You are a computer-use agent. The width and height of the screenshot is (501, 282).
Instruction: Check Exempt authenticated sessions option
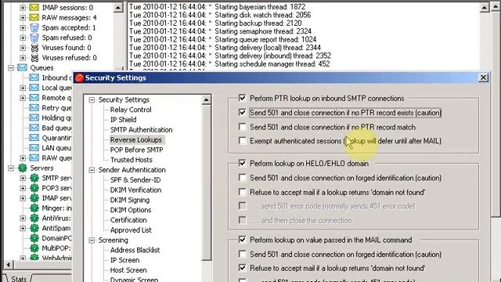pyautogui.click(x=243, y=141)
